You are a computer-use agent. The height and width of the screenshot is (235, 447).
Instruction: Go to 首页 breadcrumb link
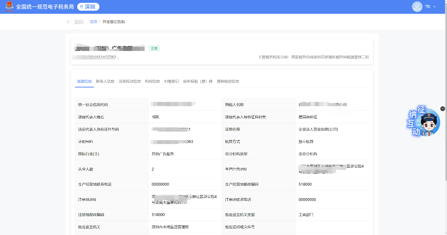(94, 22)
